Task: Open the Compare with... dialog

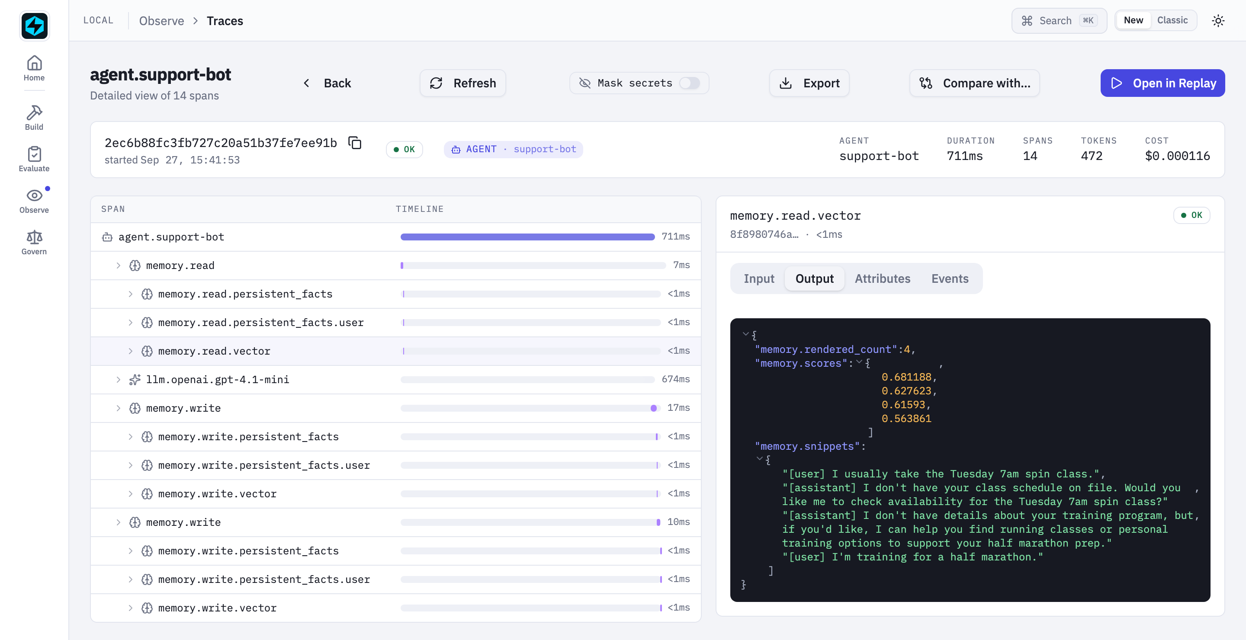Action: (x=974, y=83)
